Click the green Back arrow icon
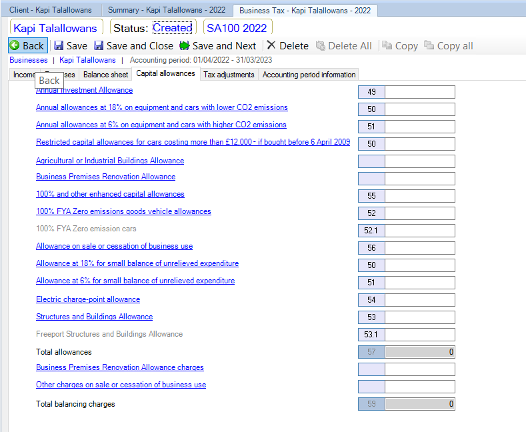This screenshot has width=526, height=432. click(15, 45)
